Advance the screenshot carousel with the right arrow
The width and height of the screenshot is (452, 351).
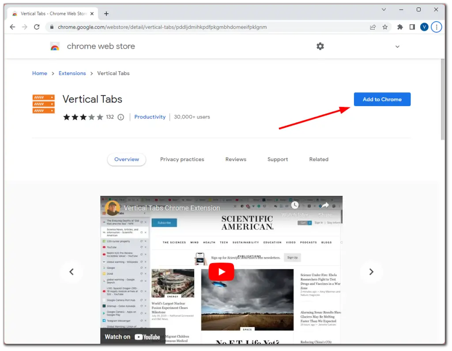[371, 272]
